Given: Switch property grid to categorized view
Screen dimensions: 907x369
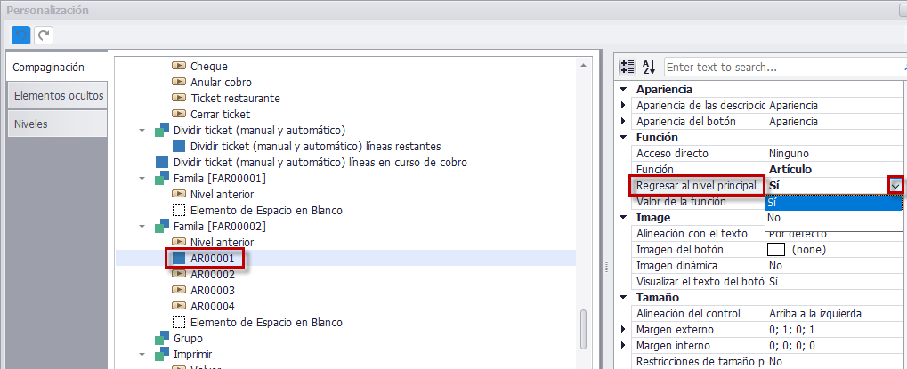Looking at the screenshot, I should pyautogui.click(x=627, y=67).
